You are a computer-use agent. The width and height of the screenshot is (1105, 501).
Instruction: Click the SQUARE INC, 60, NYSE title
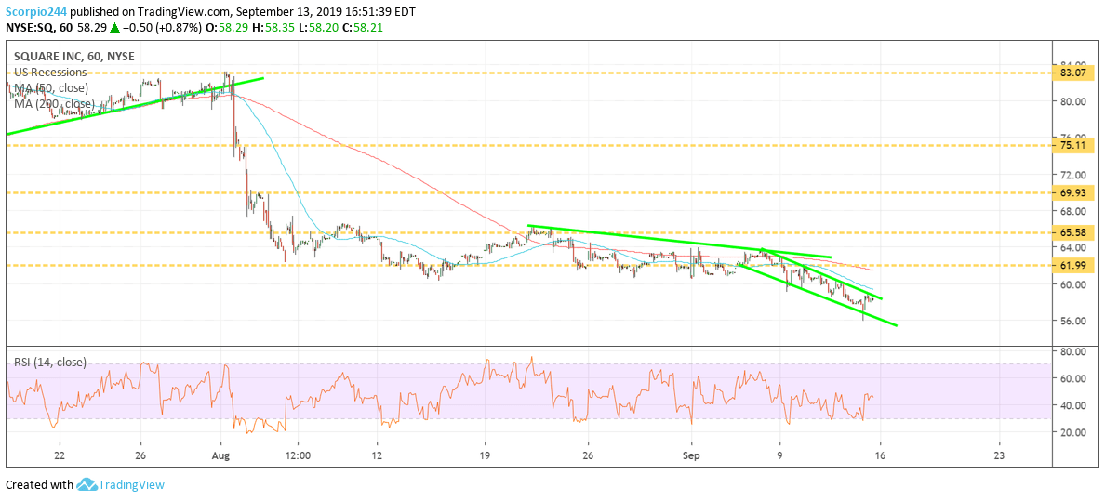(74, 57)
